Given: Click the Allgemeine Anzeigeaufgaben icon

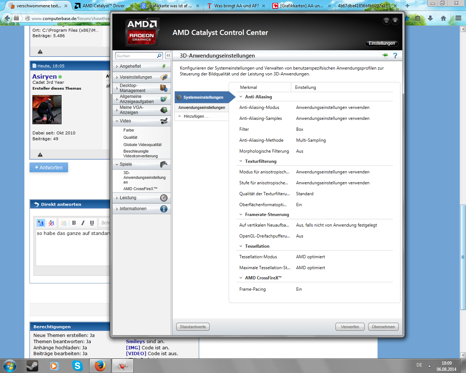Looking at the screenshot, I should pyautogui.click(x=164, y=99).
